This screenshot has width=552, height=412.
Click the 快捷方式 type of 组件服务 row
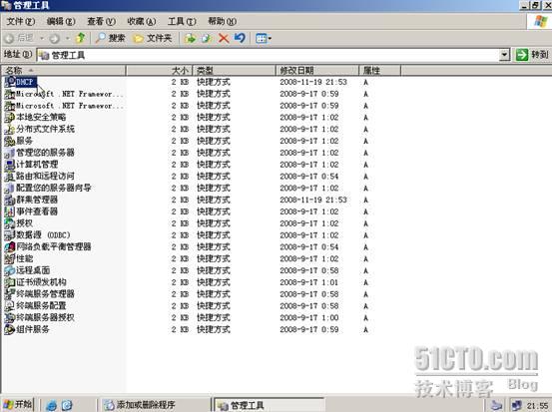click(x=214, y=329)
